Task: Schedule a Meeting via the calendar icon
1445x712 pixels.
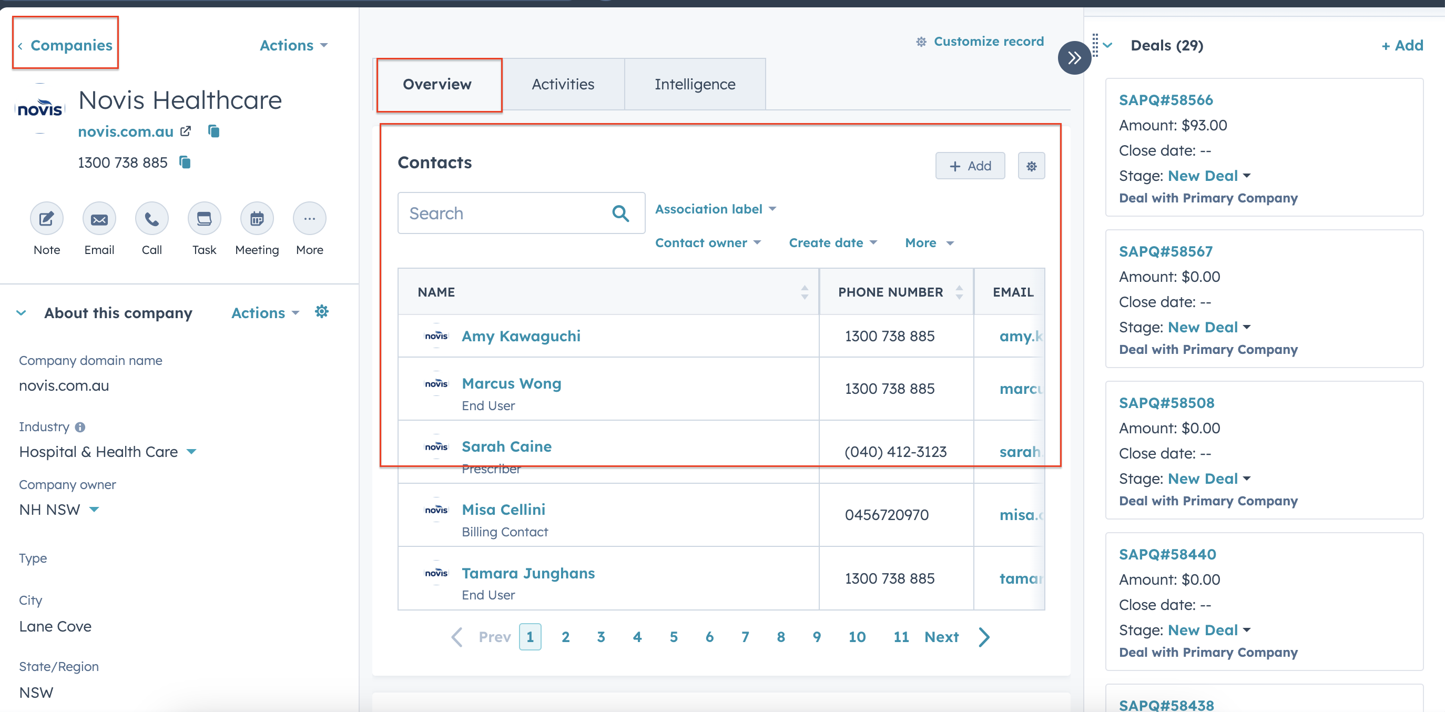Action: click(257, 219)
